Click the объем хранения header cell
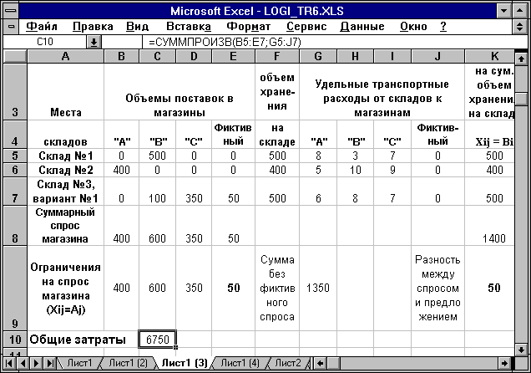The height and width of the screenshot is (373, 531). [x=277, y=91]
